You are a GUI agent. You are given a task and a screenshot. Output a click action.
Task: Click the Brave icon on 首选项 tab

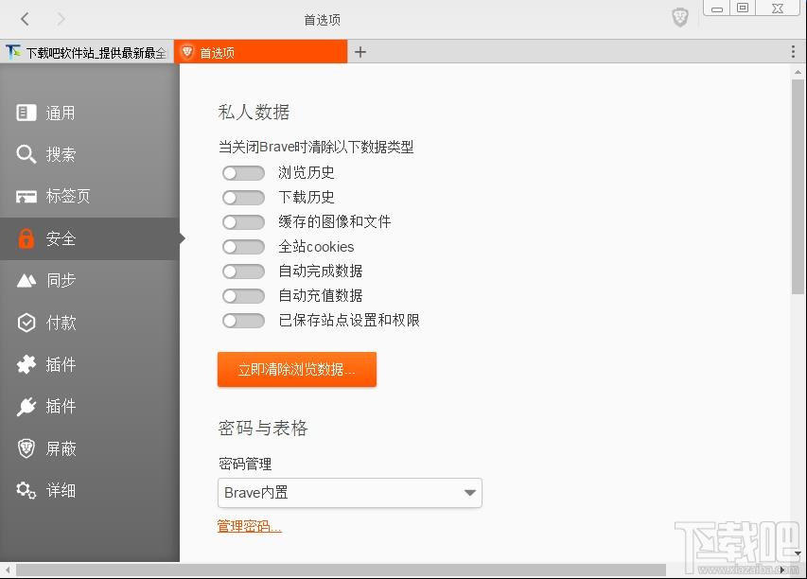pyautogui.click(x=187, y=52)
